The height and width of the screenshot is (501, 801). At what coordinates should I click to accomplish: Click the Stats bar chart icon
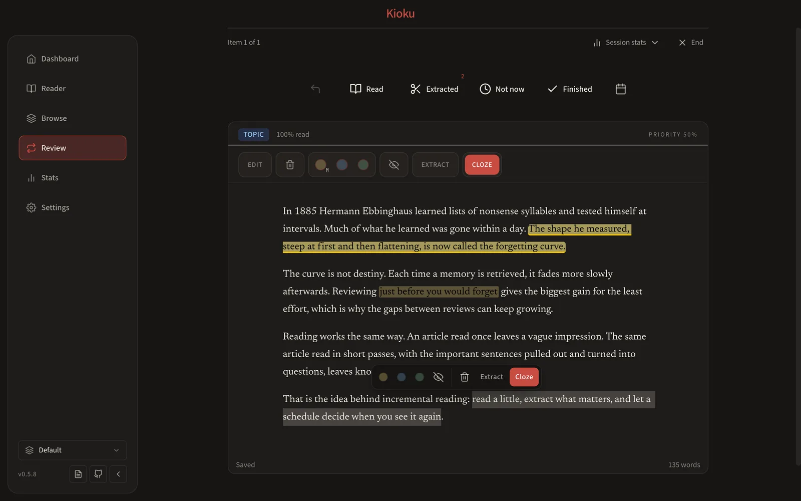pos(31,178)
